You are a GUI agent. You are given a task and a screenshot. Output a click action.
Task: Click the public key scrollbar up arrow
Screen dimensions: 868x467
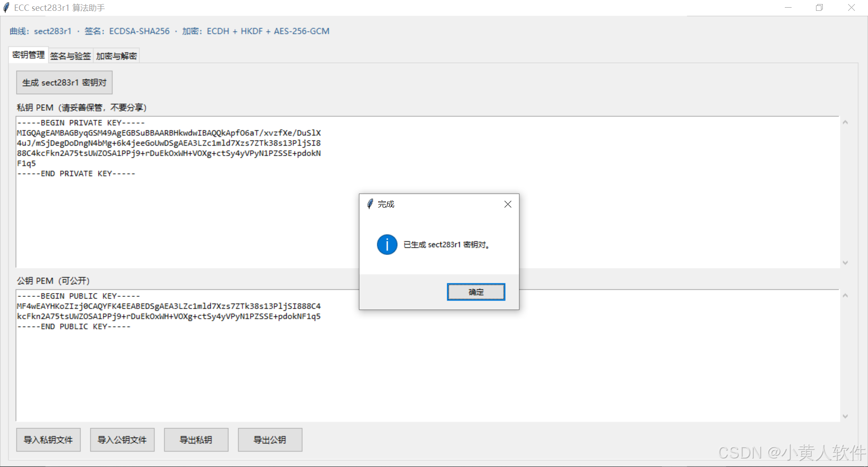[x=845, y=296]
